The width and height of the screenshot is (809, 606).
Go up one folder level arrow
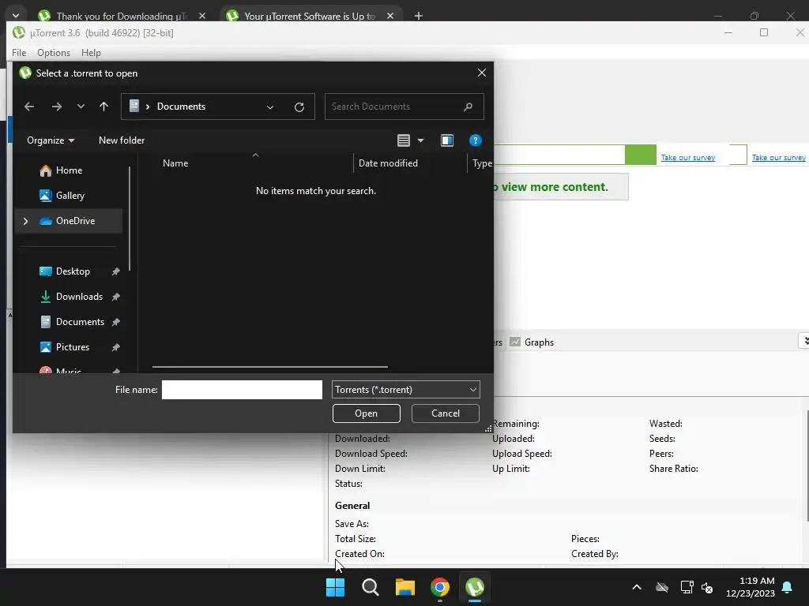pyautogui.click(x=103, y=107)
